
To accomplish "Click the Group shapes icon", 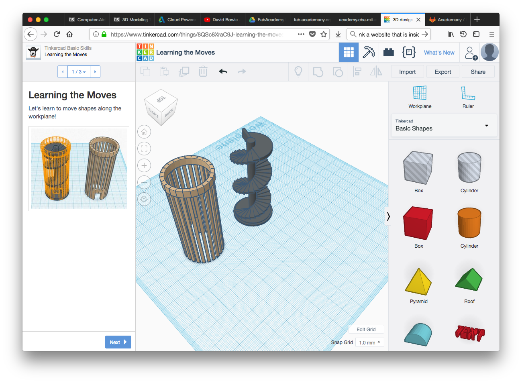I will click(318, 72).
